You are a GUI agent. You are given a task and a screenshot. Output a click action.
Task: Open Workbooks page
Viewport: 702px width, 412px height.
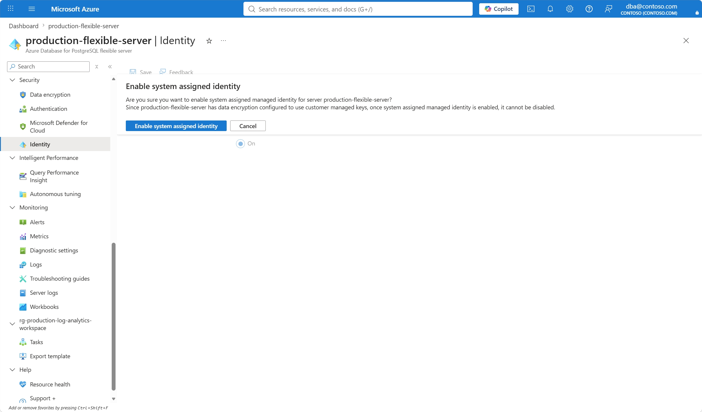55,307
